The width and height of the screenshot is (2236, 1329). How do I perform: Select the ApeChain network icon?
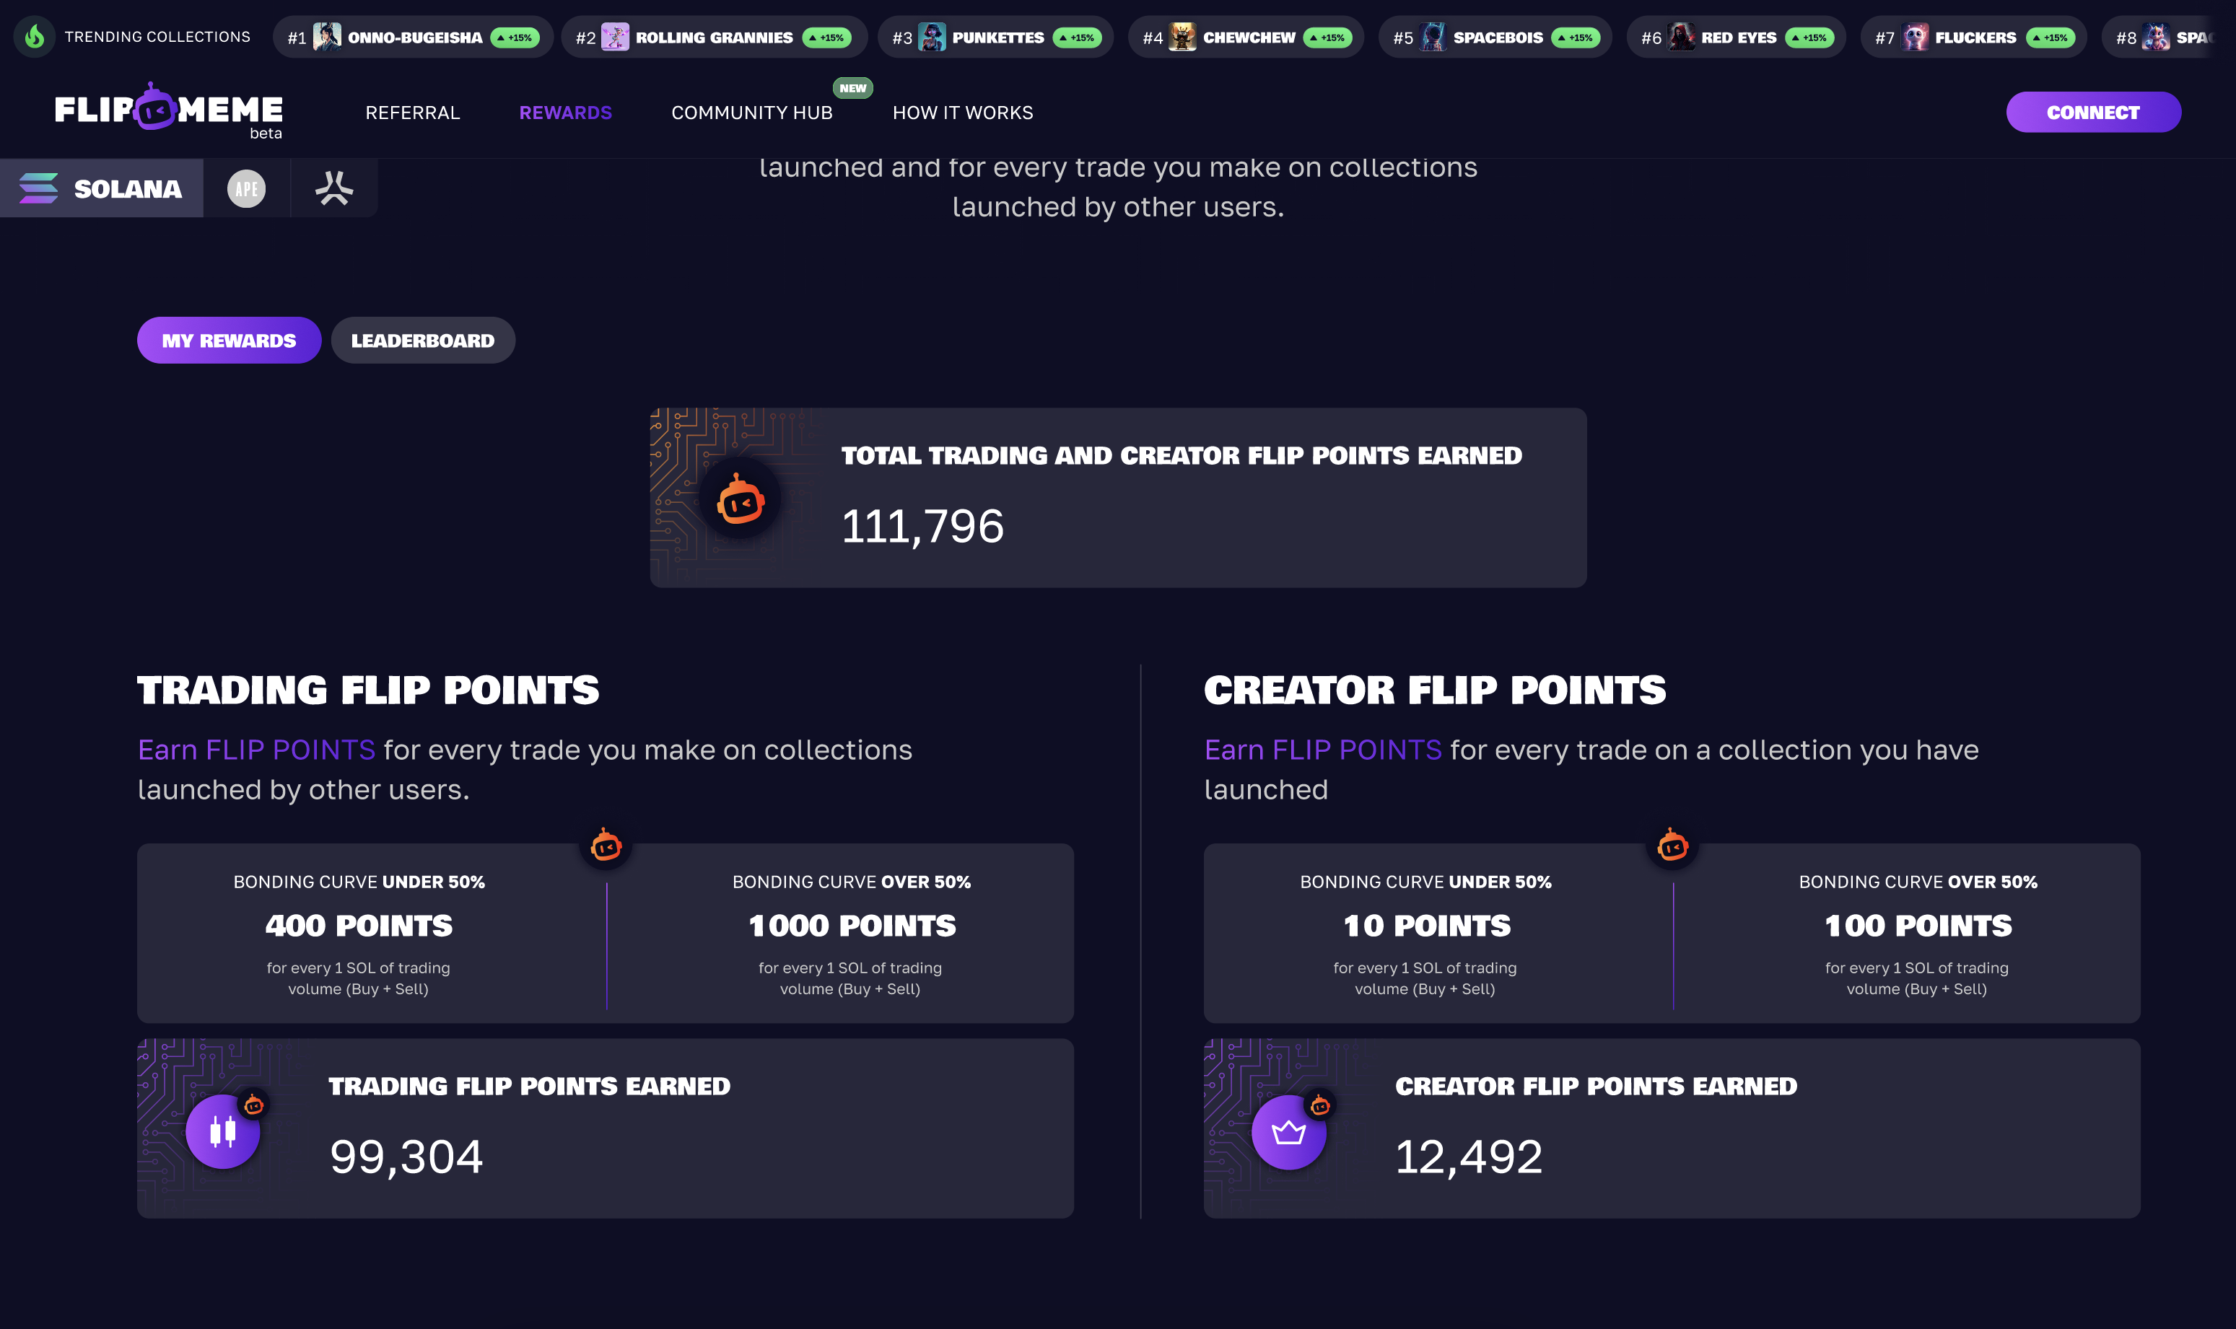pyautogui.click(x=246, y=188)
